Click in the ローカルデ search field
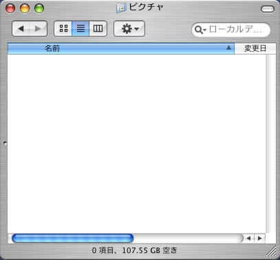Image resolution: width=280 pixels, height=260 pixels. pos(235,30)
